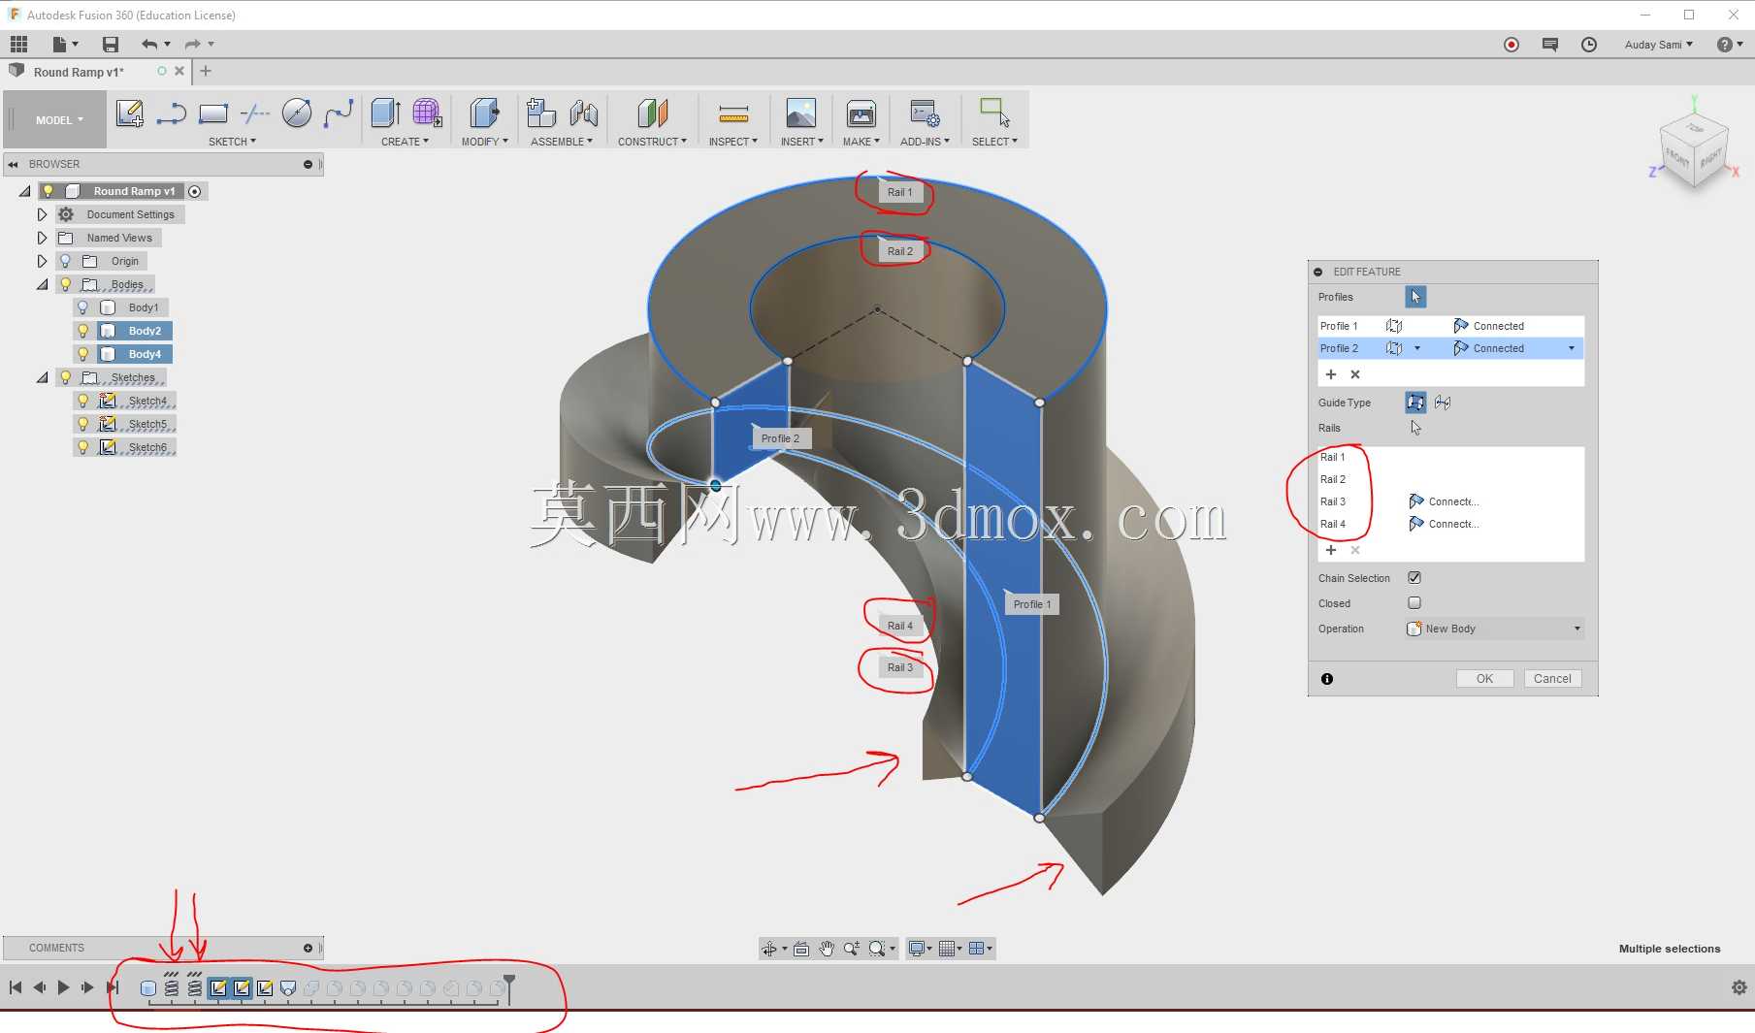Viewport: 1755px width, 1033px height.
Task: Select the Spline sketch tool
Action: click(339, 113)
